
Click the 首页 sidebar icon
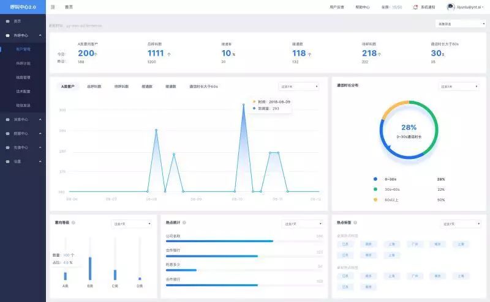pos(7,21)
